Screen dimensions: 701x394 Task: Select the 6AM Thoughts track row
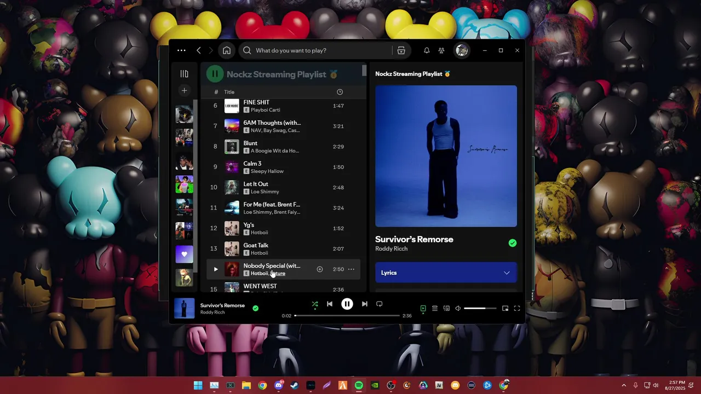tap(284, 126)
